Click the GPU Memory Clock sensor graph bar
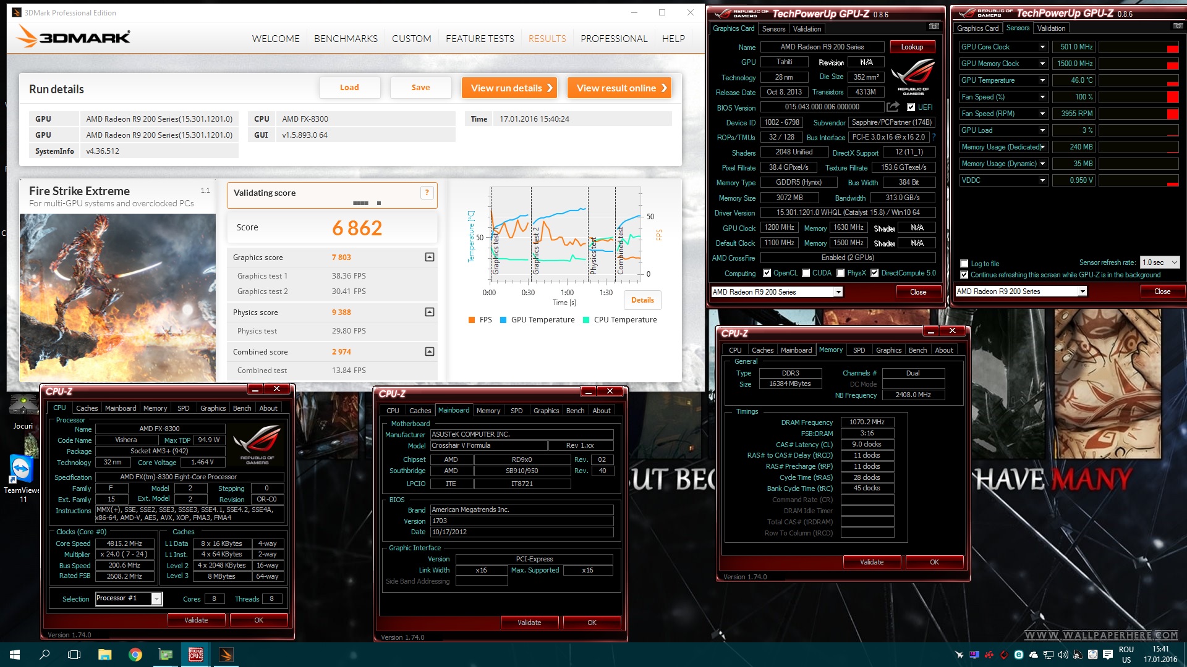Viewport: 1187px width, 667px height. pyautogui.click(x=1138, y=64)
